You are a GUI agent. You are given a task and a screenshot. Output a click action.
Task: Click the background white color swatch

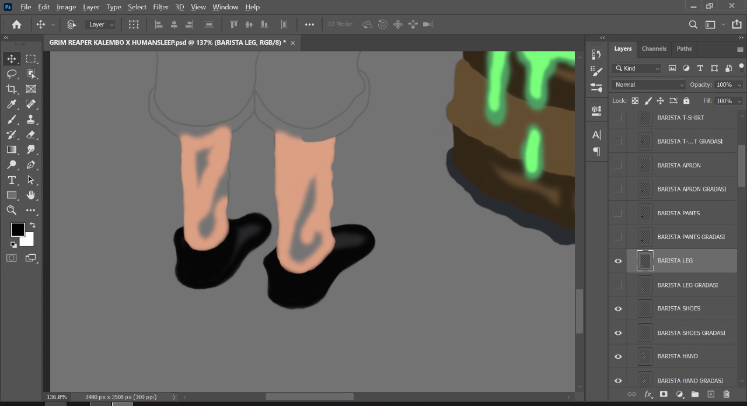click(x=28, y=240)
